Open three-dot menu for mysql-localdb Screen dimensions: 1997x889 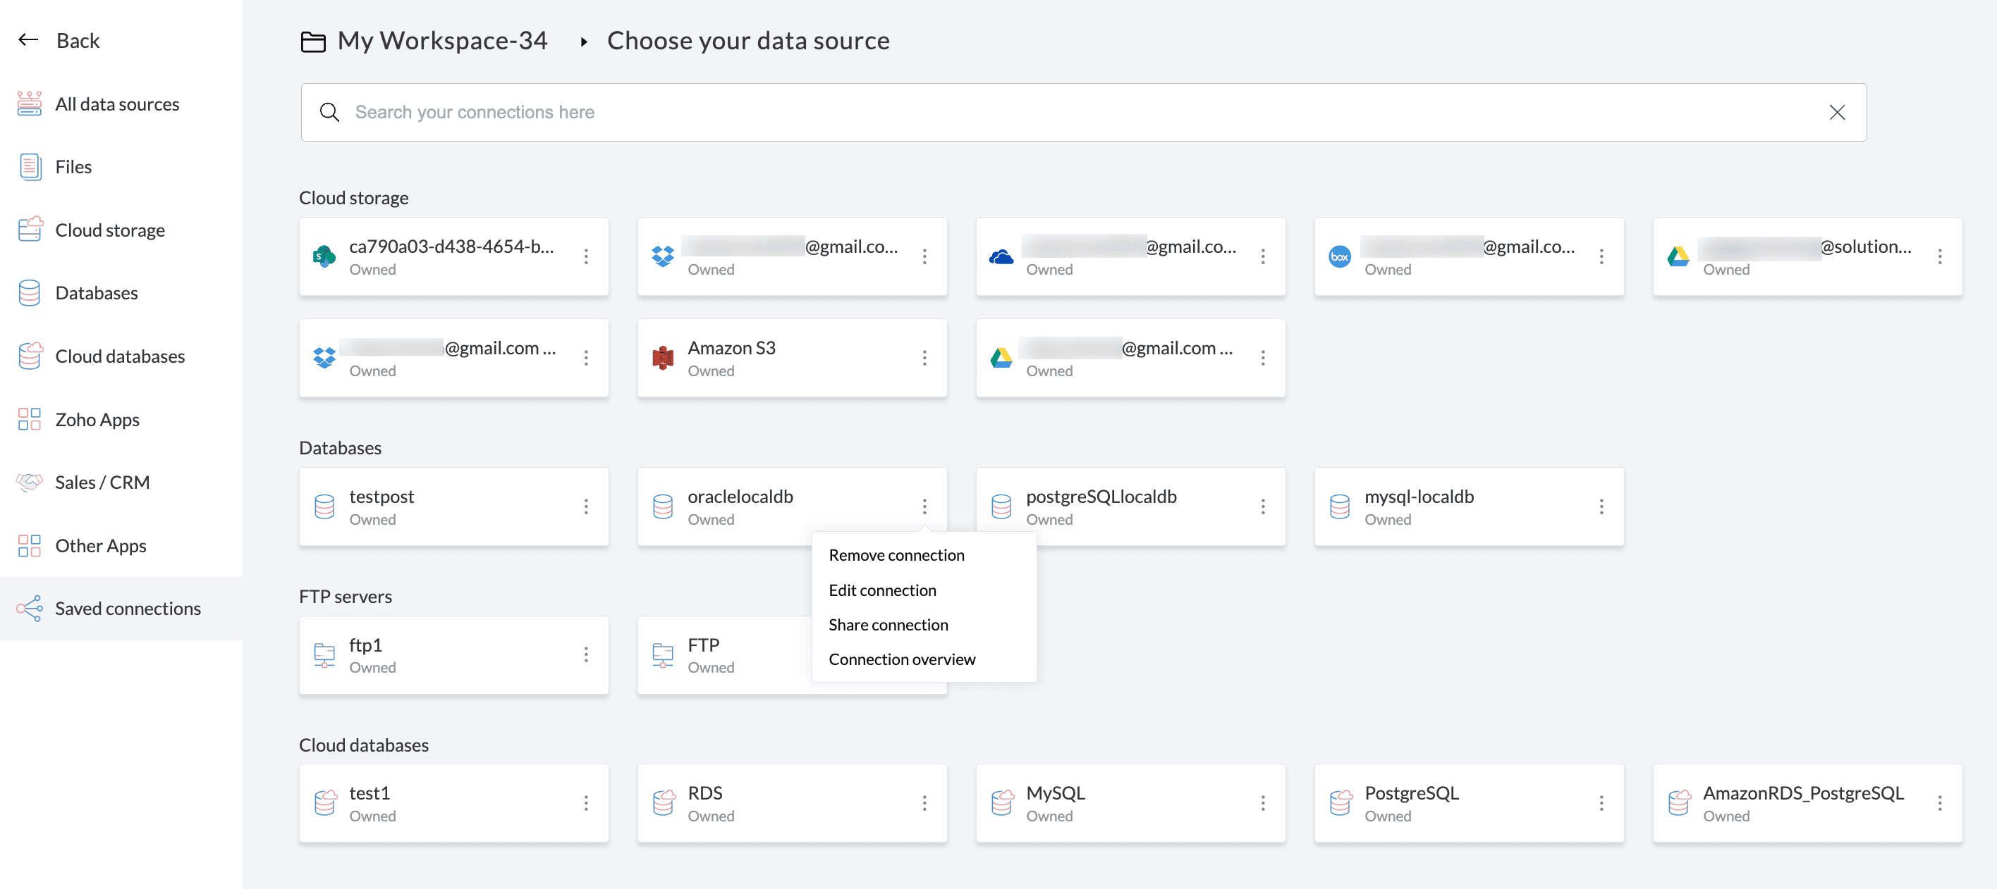click(x=1601, y=506)
